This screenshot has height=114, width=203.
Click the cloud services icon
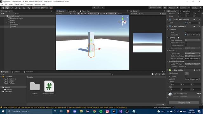click(x=165, y=8)
